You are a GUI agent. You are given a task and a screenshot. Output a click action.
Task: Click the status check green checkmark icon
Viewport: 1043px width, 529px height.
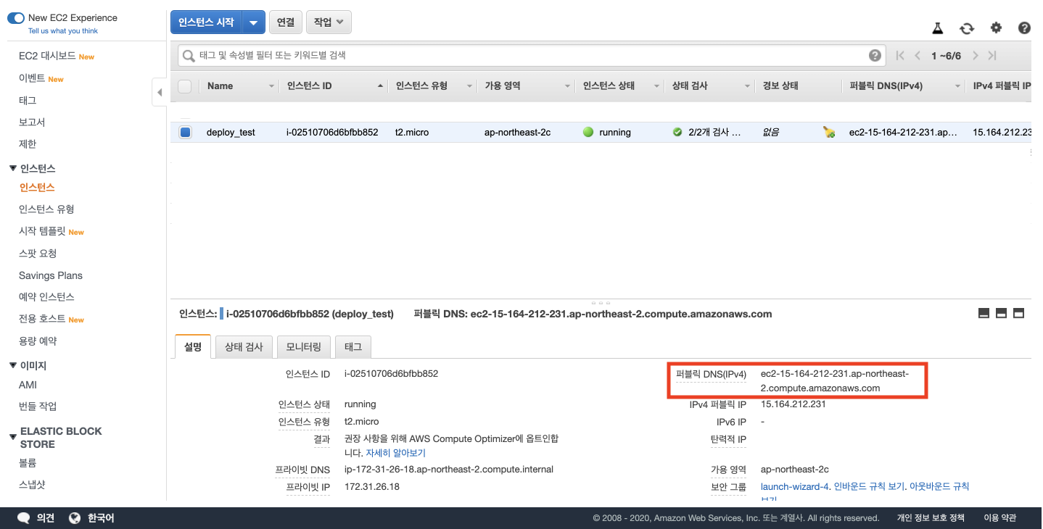tap(677, 132)
